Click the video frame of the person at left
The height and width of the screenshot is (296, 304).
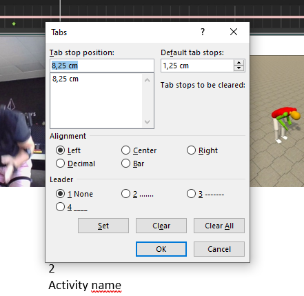(23, 112)
